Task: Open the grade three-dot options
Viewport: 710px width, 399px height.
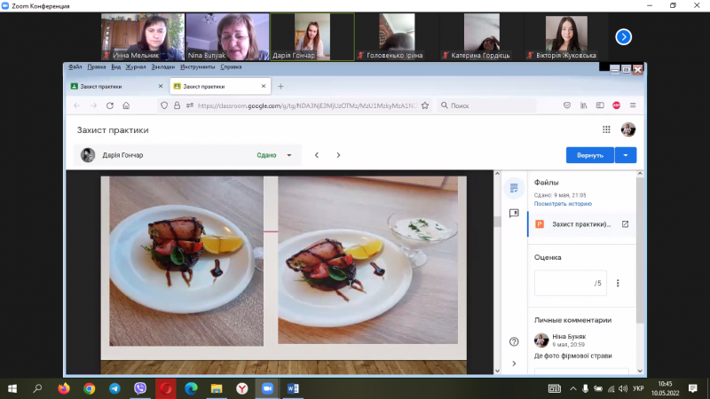Action: 618,283
